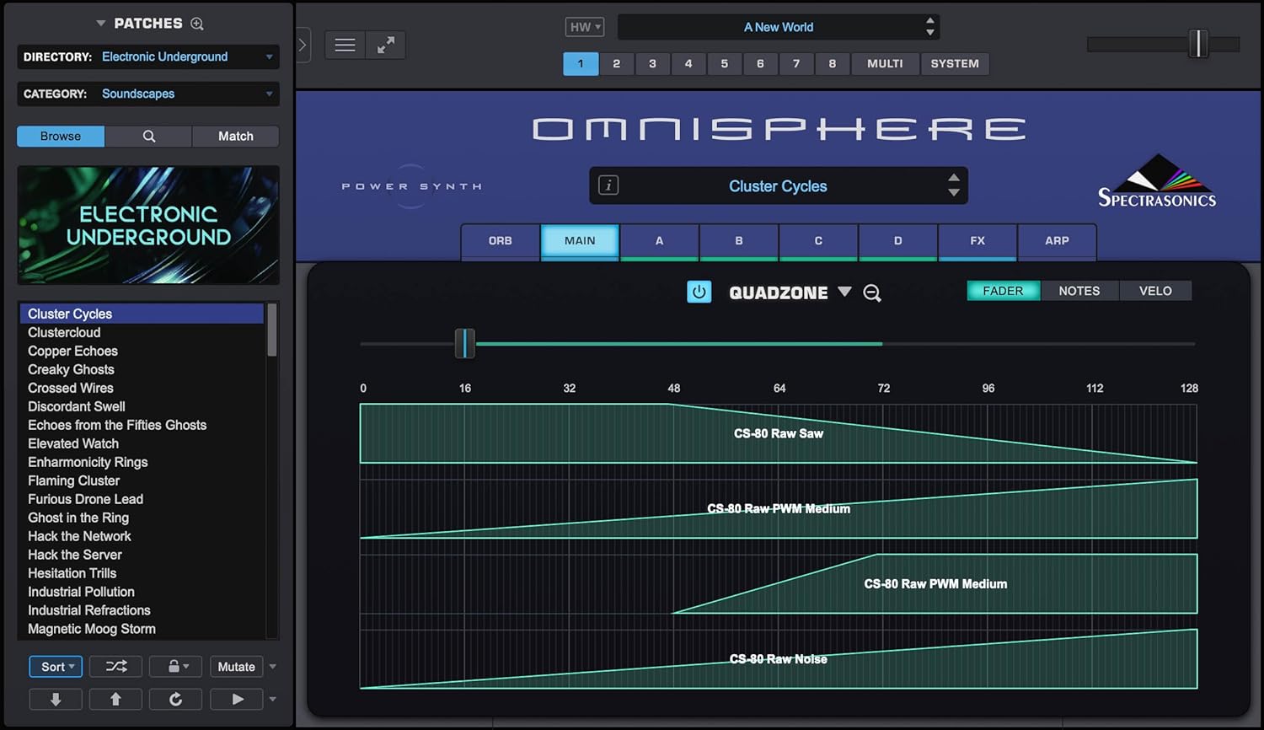Click the expand view arrows icon
The image size is (1264, 730).
386,44
